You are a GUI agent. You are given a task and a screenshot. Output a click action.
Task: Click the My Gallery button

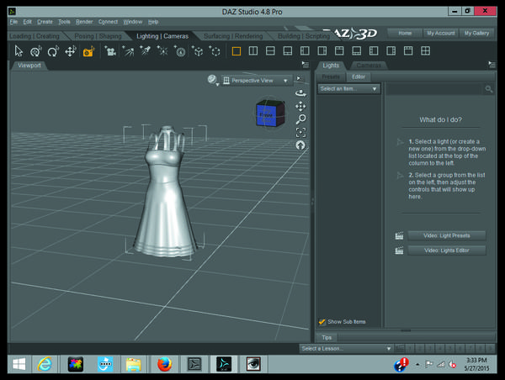[x=476, y=33]
